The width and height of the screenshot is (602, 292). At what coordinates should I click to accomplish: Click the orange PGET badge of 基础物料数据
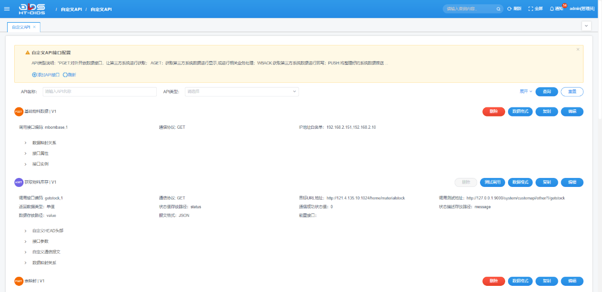coord(19,112)
